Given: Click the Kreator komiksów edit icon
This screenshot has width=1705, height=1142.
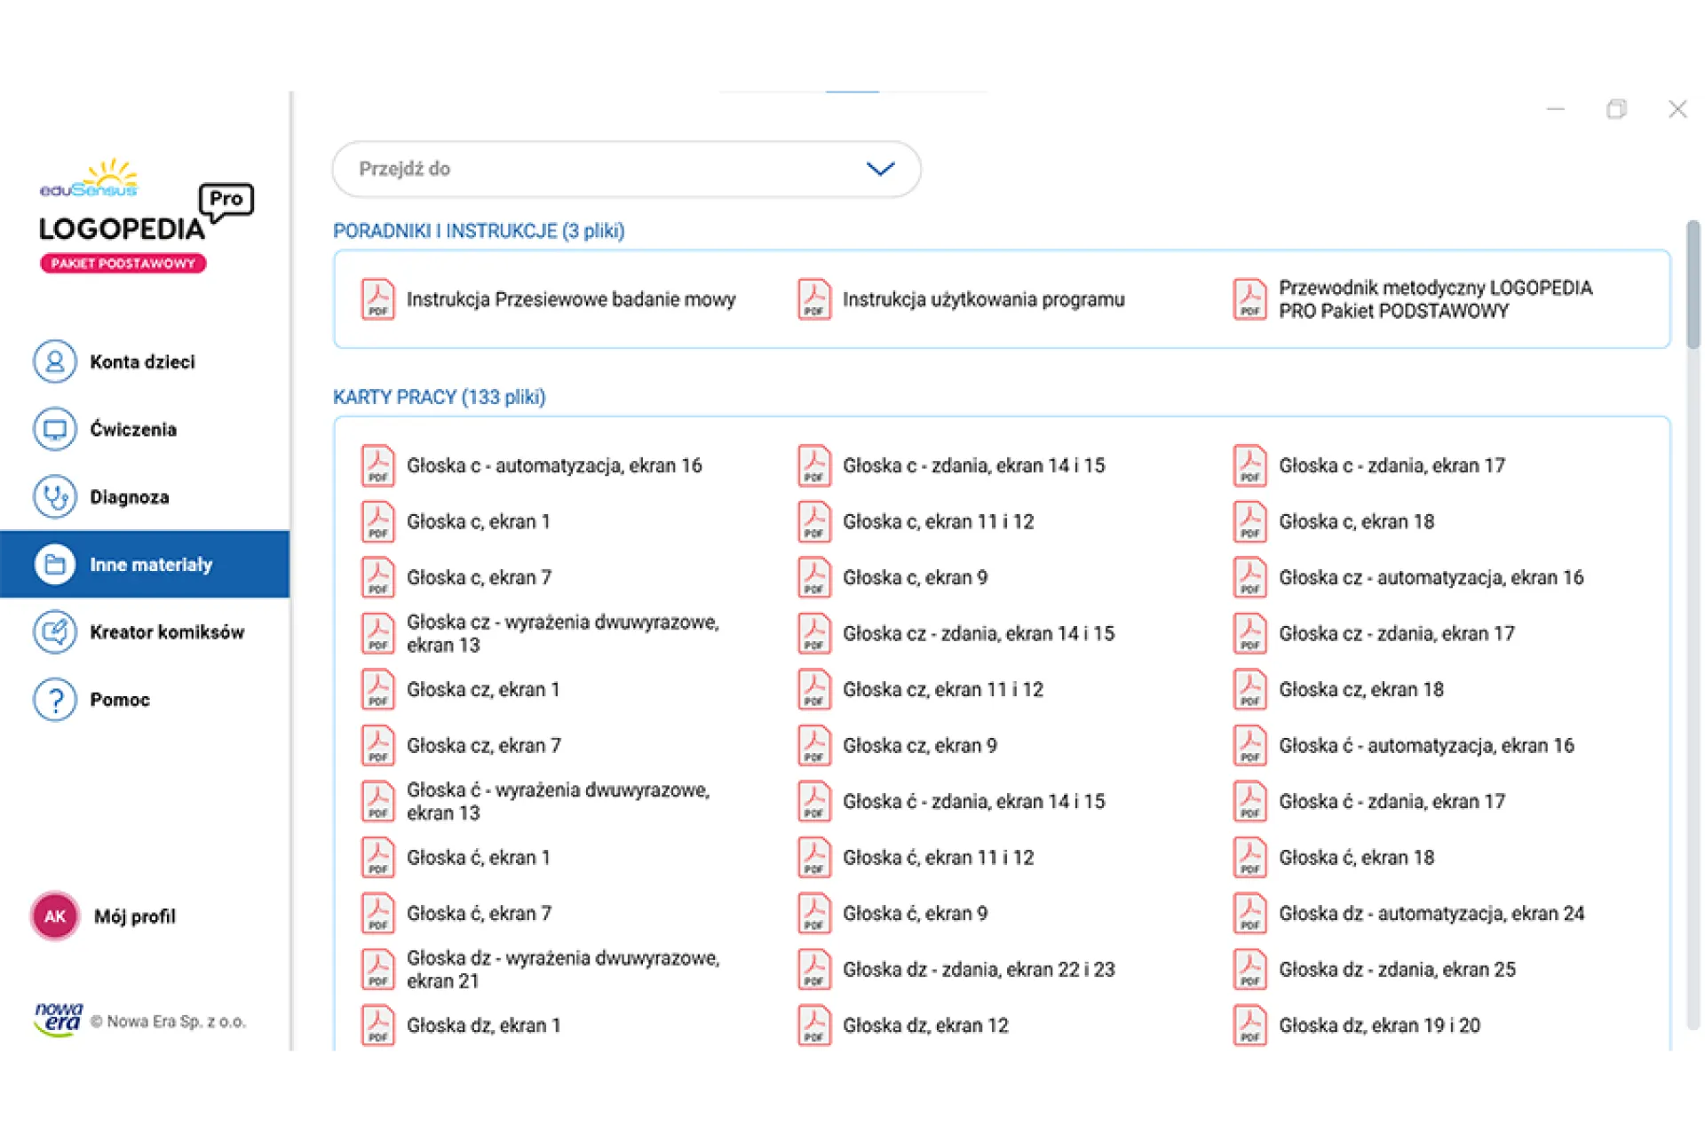Looking at the screenshot, I should coord(55,631).
